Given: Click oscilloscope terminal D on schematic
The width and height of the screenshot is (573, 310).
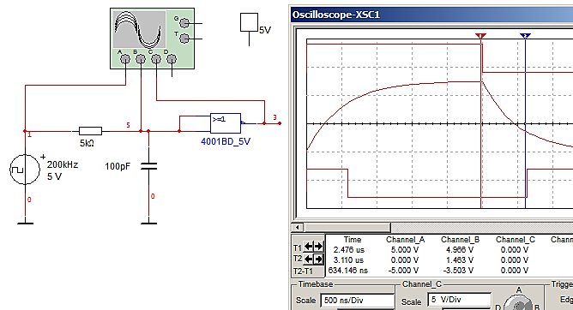Looking at the screenshot, I should (172, 59).
